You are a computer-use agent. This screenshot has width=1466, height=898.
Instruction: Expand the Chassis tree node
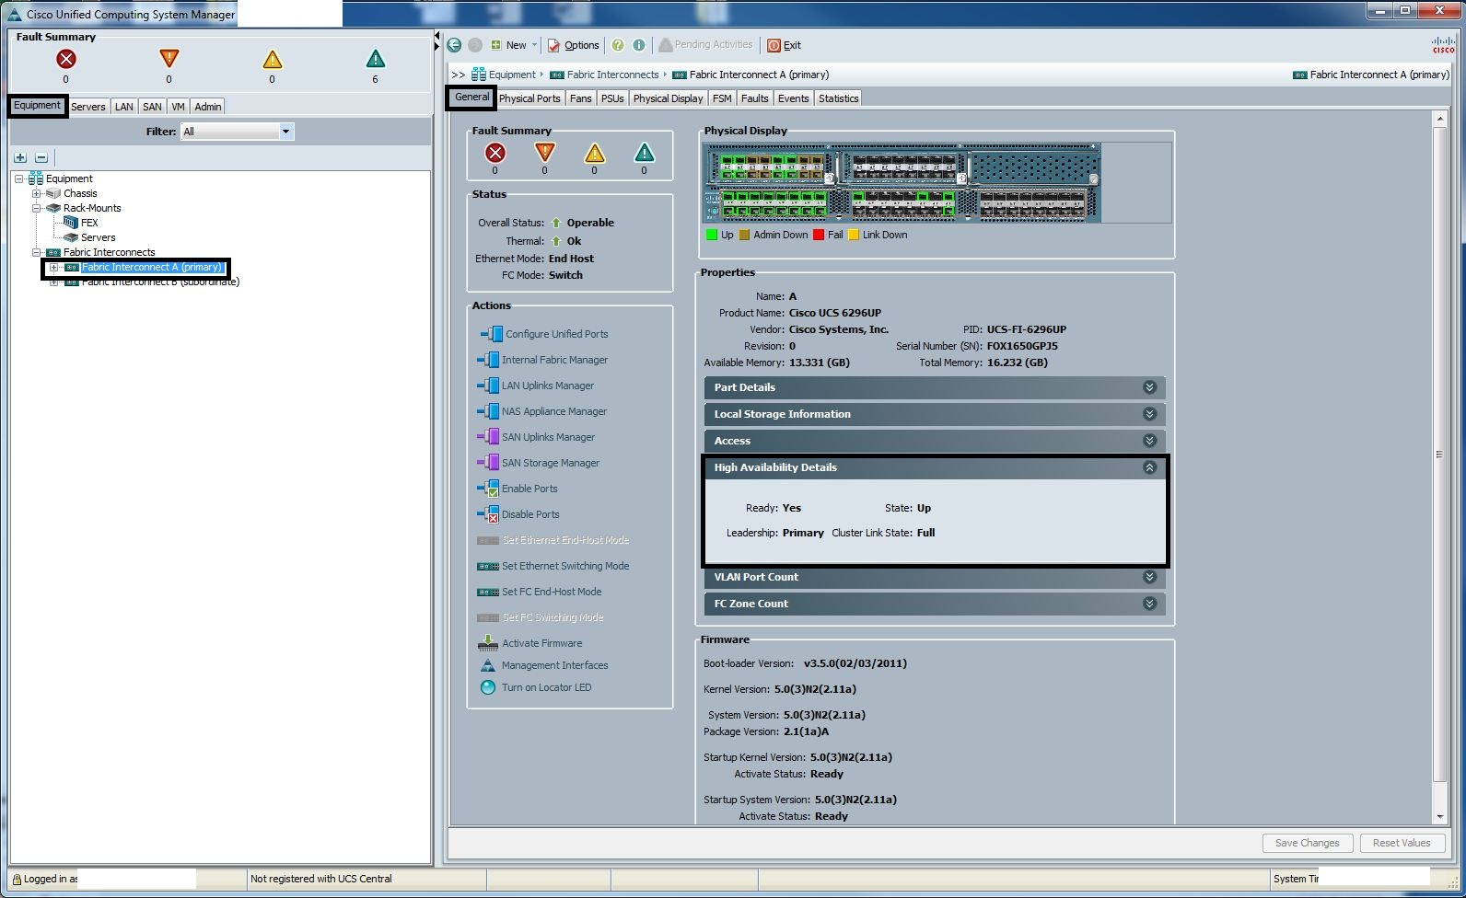point(36,193)
